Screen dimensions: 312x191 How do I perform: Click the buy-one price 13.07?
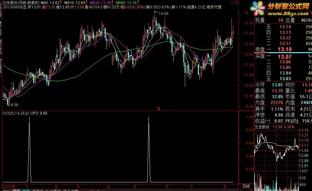(x=285, y=57)
